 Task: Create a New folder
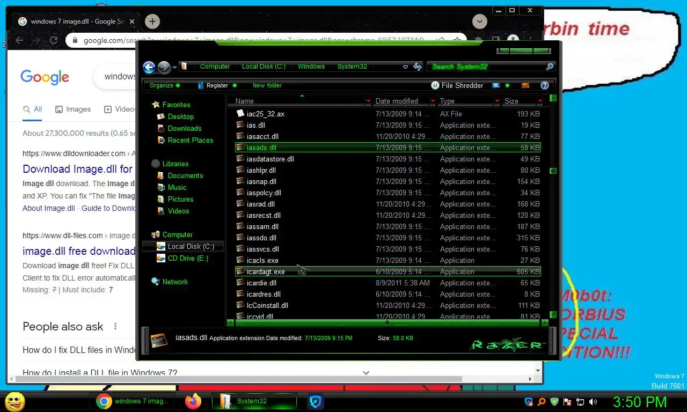[x=267, y=85]
